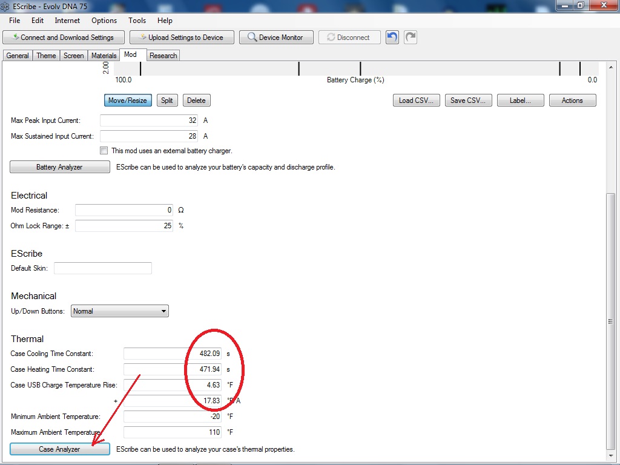Click the 0.0 battery charge axis value
Viewport: 620px width, 465px height.
tap(592, 80)
